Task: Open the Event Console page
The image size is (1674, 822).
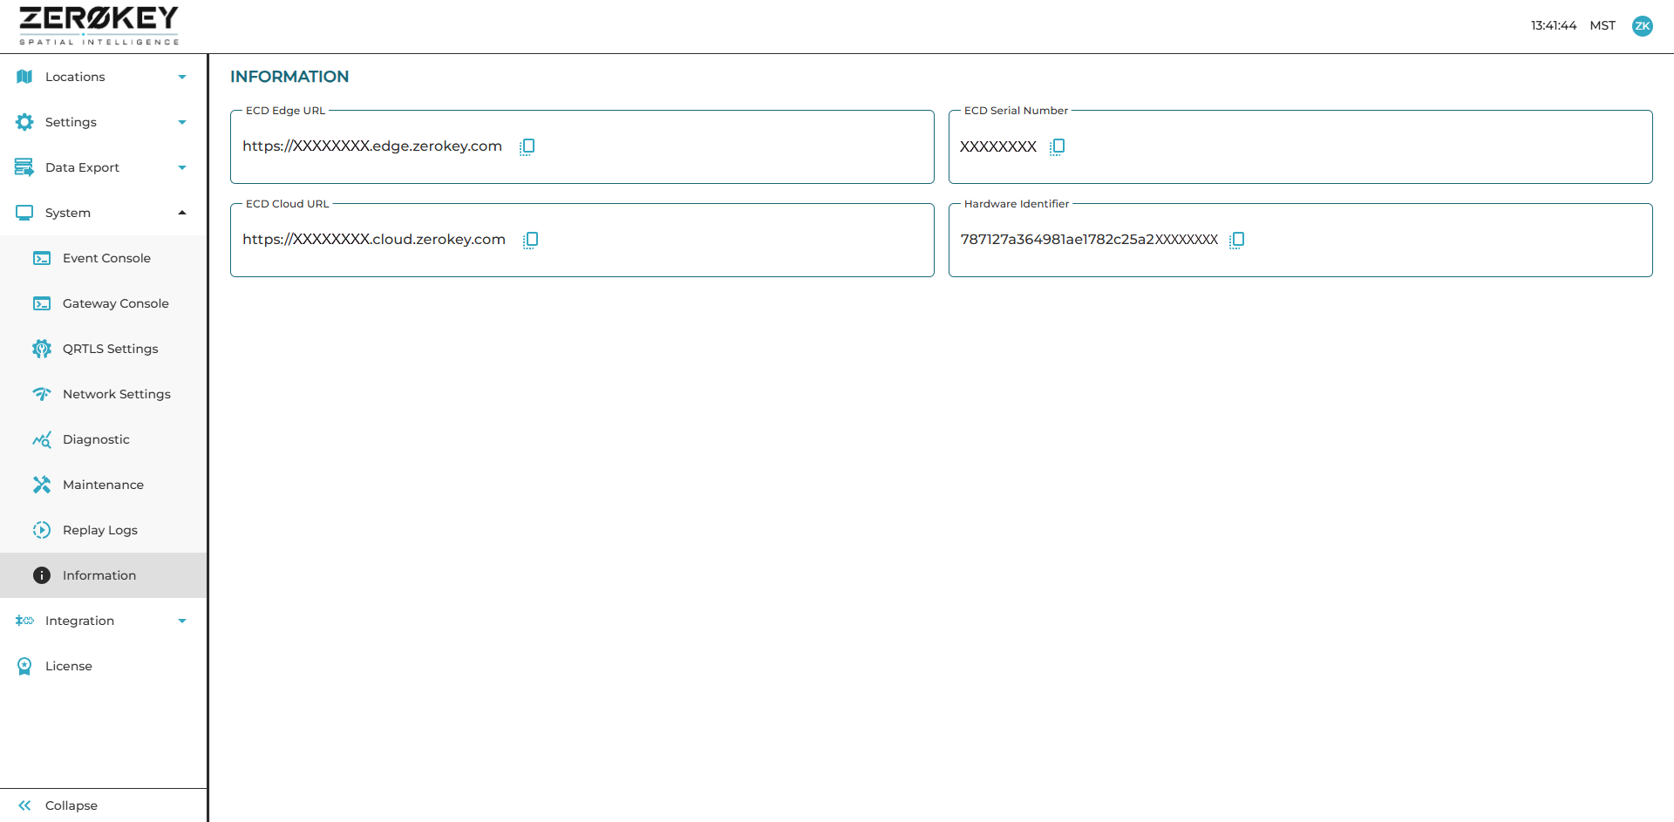Action: point(106,258)
